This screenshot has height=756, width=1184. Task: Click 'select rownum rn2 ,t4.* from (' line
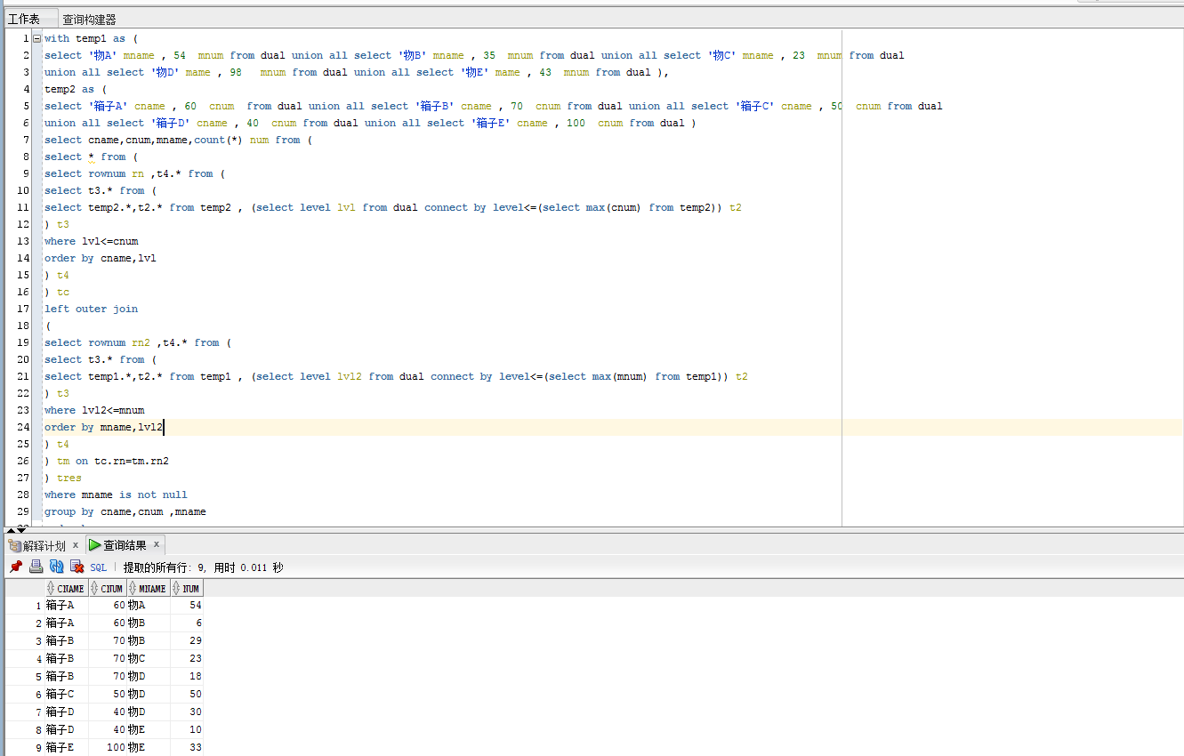(x=138, y=342)
